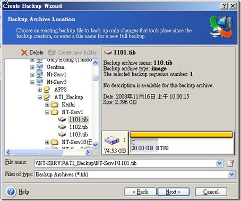
Task: Click the Kezhi folder icon
Action: point(55,104)
